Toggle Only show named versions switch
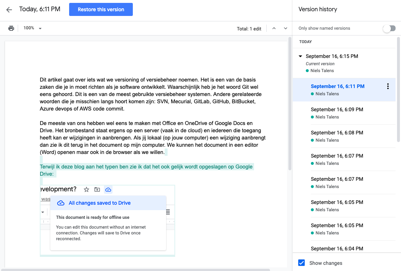Viewport: 401px width, 271px height. pos(389,28)
